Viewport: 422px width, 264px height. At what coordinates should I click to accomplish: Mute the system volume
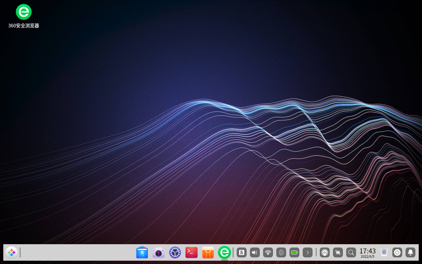[254, 252]
